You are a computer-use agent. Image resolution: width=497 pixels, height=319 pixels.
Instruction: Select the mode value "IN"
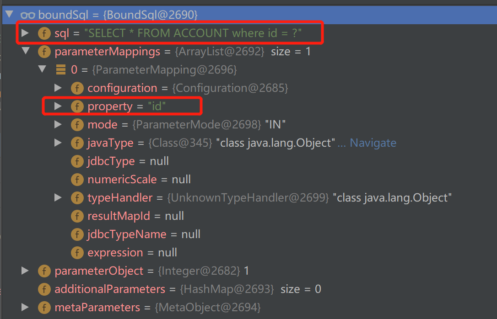click(275, 125)
